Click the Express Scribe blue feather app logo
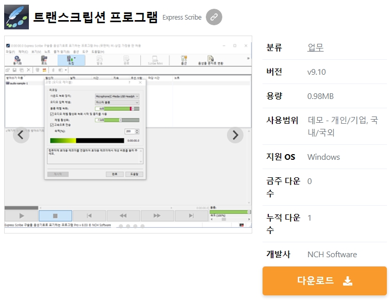This screenshot has height=300, width=391. (17, 17)
